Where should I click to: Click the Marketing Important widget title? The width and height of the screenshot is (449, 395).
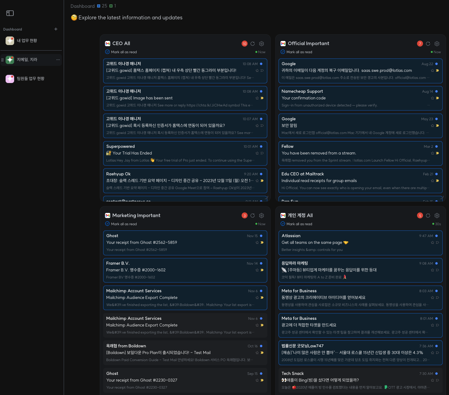tap(136, 216)
